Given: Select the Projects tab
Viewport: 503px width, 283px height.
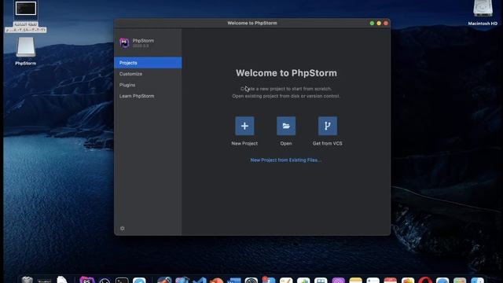Looking at the screenshot, I should (148, 63).
